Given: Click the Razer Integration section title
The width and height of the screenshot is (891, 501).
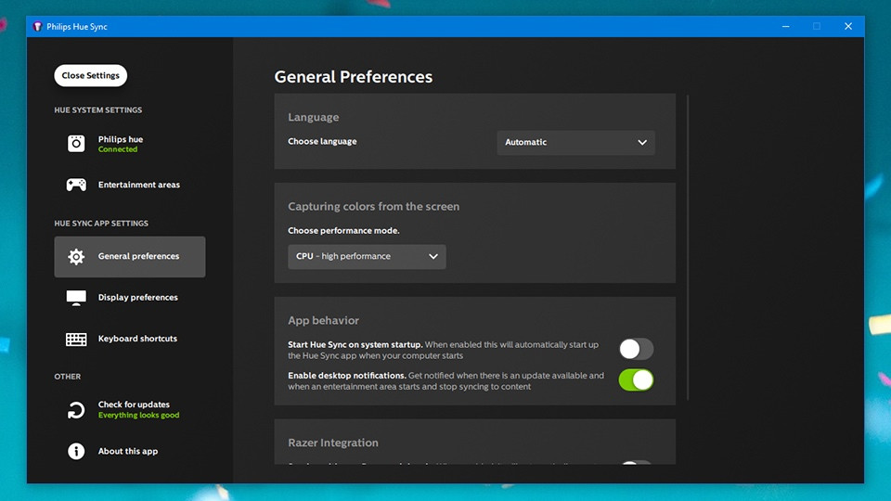Looking at the screenshot, I should [x=333, y=443].
